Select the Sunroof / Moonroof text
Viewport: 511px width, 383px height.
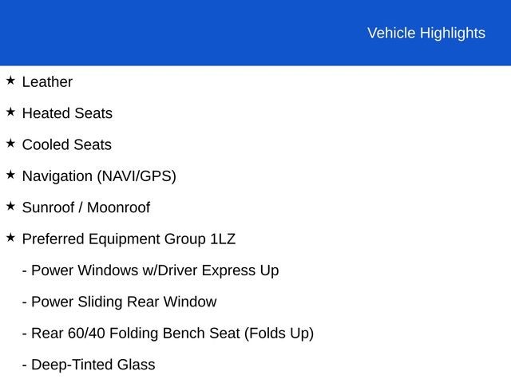pyautogui.click(x=86, y=207)
